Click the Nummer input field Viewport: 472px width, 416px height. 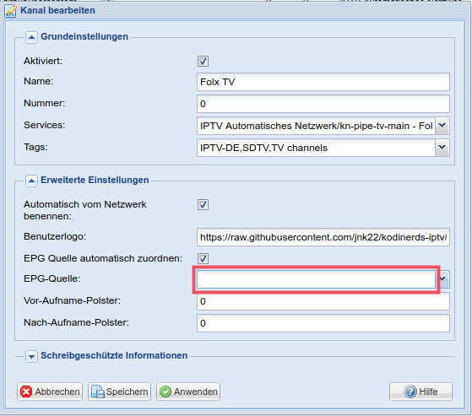click(x=323, y=104)
